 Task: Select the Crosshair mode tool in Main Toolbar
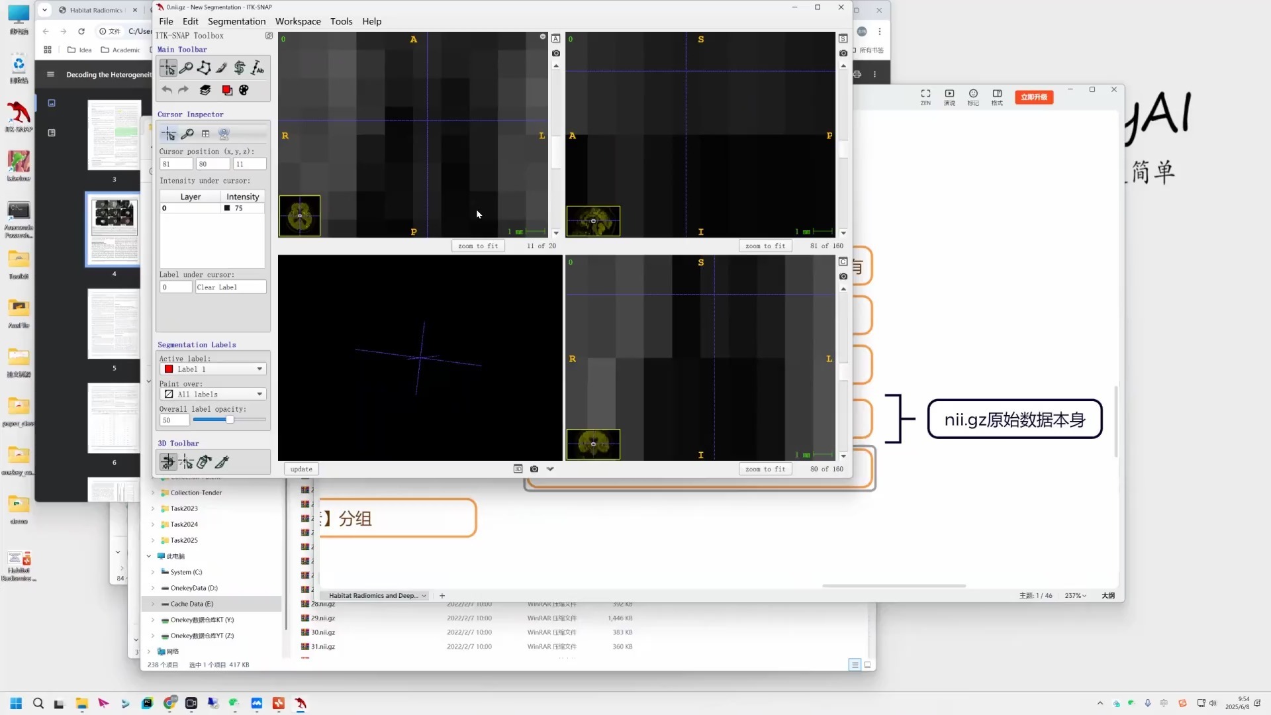[168, 68]
